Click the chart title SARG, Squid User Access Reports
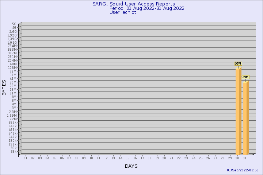 (134, 4)
